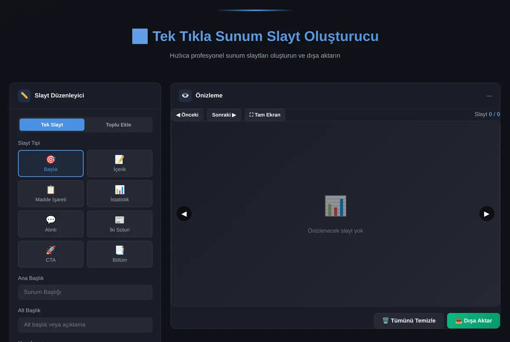
Task: Collapse the Önizleme panel with minus icon
Action: (490, 96)
